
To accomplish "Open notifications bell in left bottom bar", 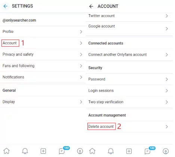I will tap(25, 151).
